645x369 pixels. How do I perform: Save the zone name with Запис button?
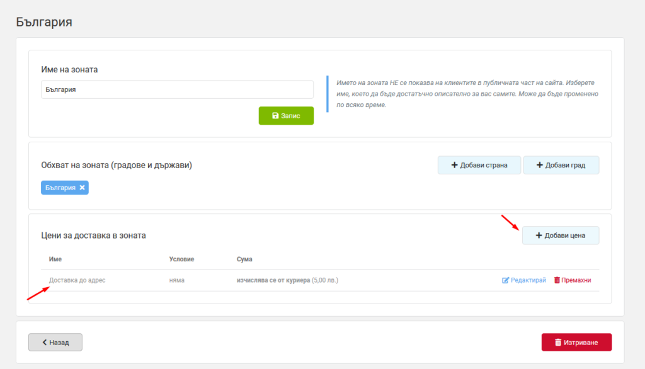287,116
